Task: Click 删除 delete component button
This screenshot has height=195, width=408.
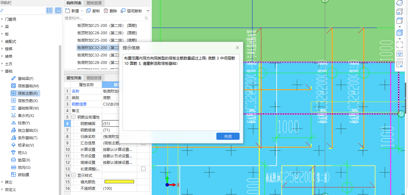Action: pyautogui.click(x=110, y=11)
